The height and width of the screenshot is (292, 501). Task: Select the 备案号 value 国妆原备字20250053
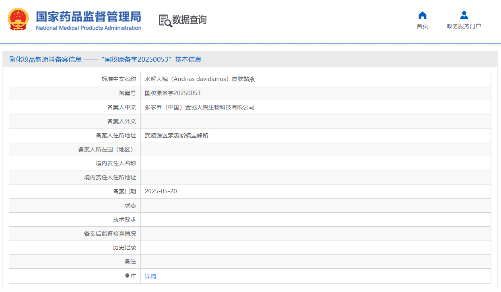[x=173, y=93]
